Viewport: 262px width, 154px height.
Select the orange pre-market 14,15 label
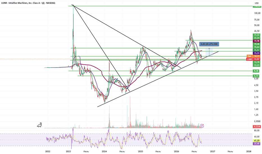pos(253,56)
